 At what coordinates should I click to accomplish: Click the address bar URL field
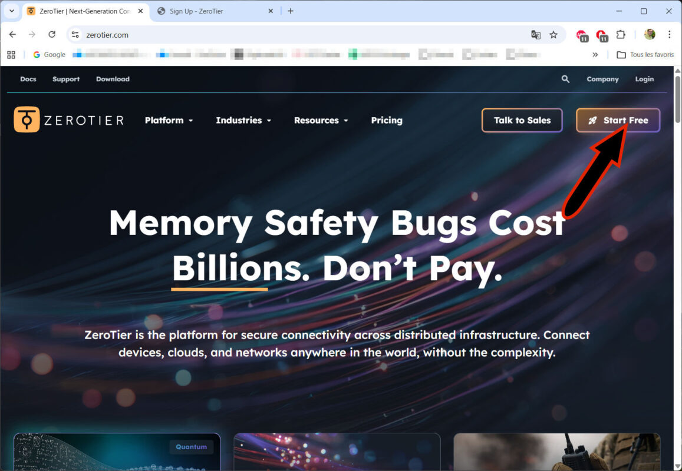pos(305,35)
